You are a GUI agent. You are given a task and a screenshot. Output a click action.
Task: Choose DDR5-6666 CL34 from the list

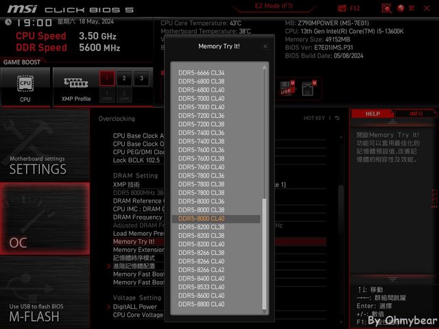point(215,73)
